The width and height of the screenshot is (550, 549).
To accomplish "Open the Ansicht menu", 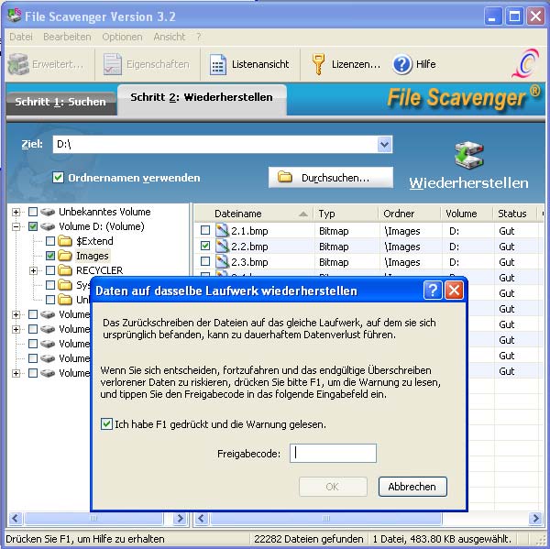I will [169, 37].
